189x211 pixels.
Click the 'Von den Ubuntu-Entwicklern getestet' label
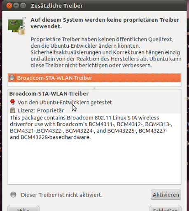point(65,103)
